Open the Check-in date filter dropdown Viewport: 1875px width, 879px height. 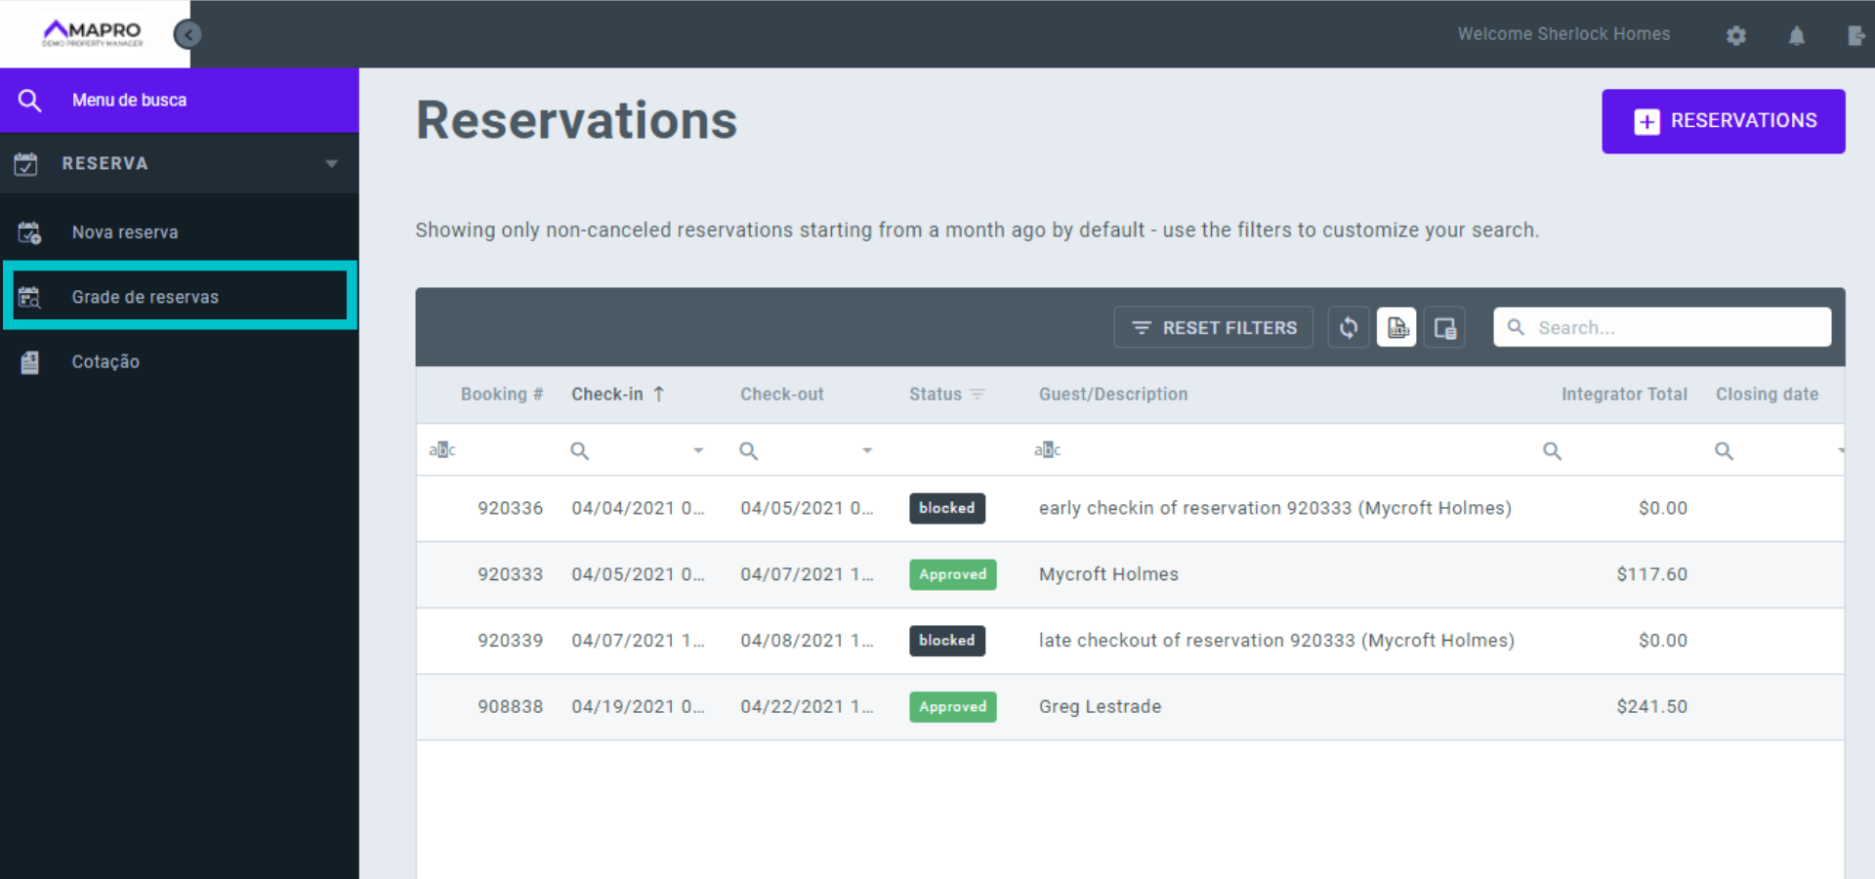point(697,450)
